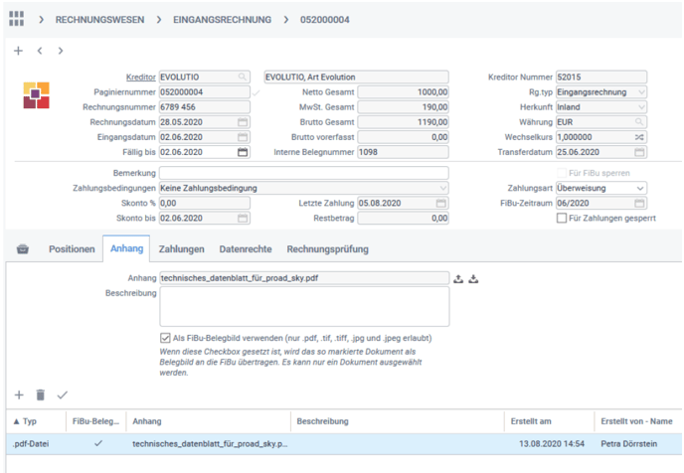Go to the previous record arrow

pyautogui.click(x=39, y=51)
